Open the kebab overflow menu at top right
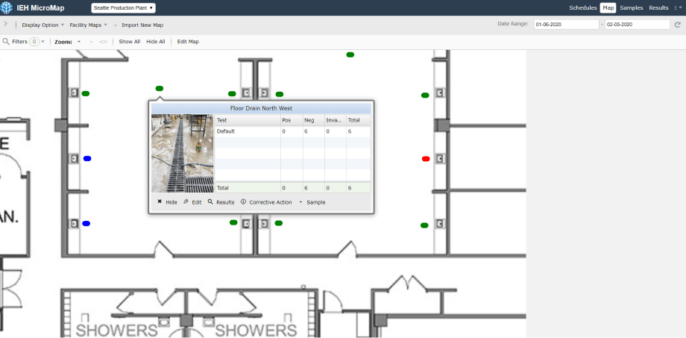The image size is (686, 338). (679, 7)
